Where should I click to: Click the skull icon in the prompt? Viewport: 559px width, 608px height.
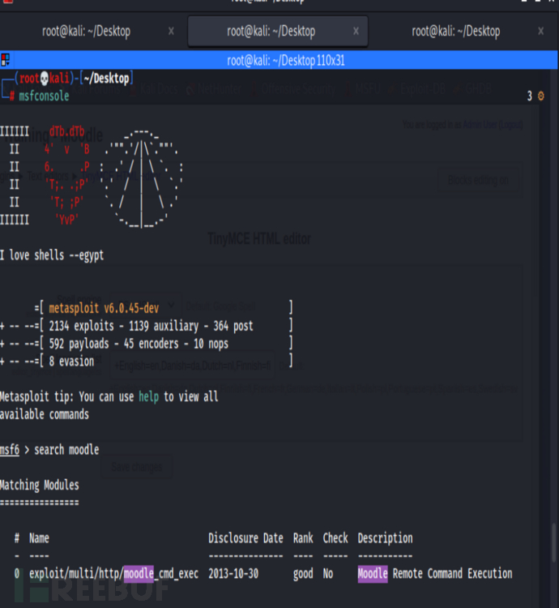tap(45, 79)
